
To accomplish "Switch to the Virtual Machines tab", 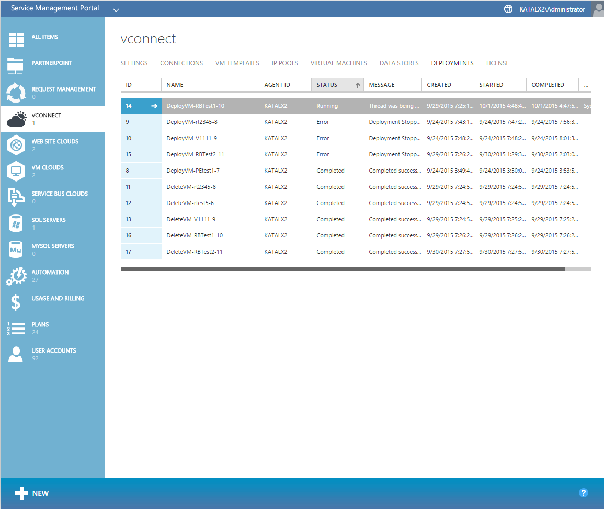I will click(338, 63).
